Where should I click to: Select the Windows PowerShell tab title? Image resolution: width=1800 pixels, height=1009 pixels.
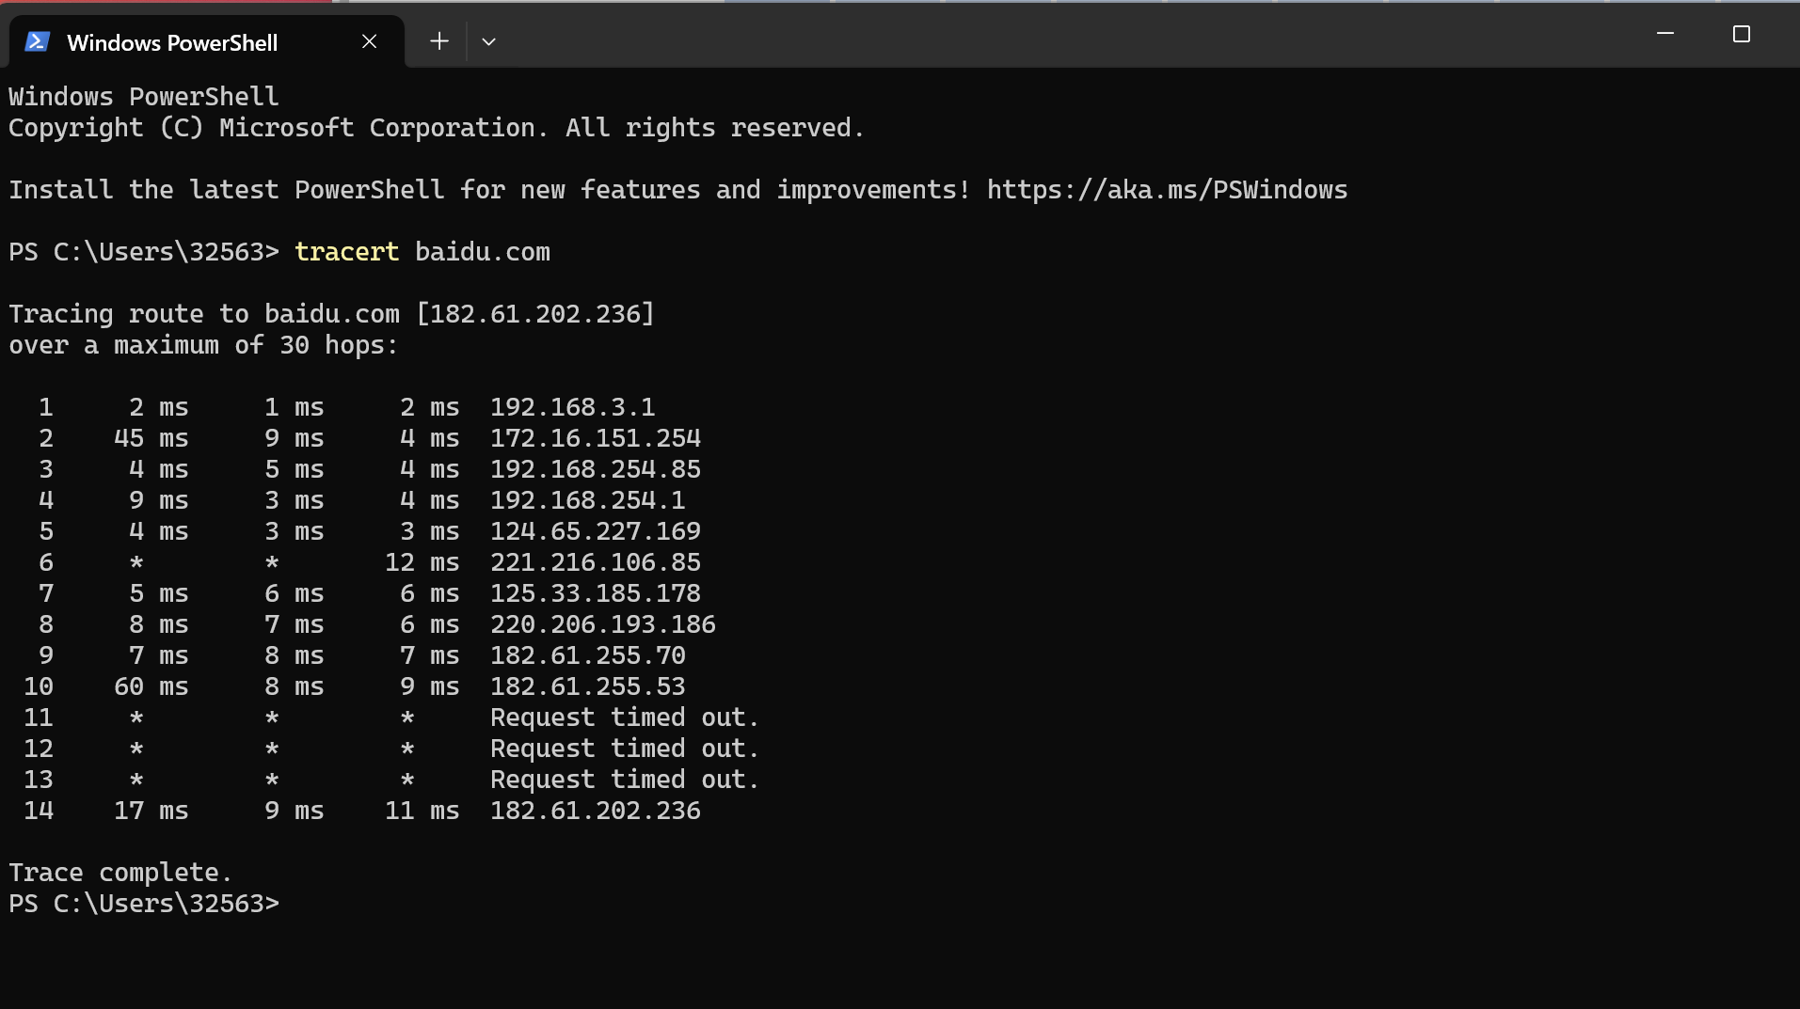click(172, 42)
